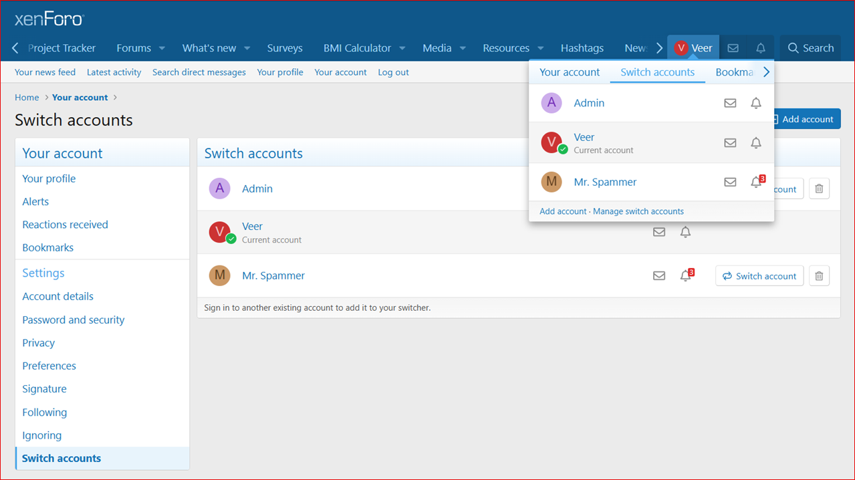Click Veer bell icon in dropdown
855x480 pixels.
(756, 142)
